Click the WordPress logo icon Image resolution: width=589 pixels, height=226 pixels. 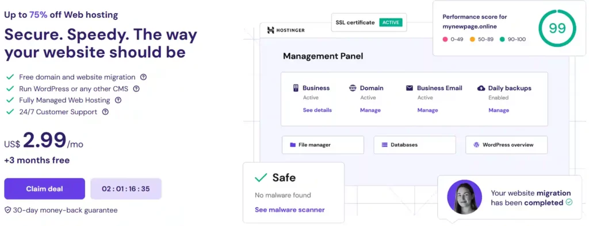476,145
